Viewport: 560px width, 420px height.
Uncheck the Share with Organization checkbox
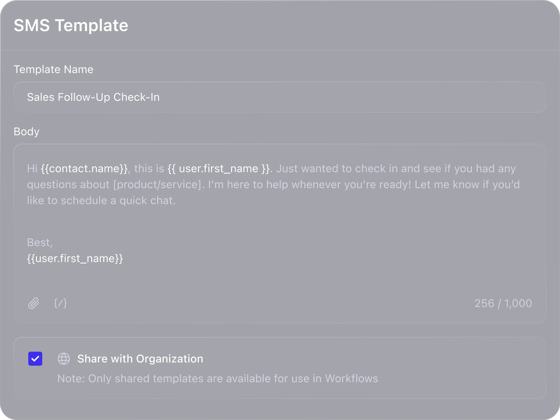click(x=35, y=359)
